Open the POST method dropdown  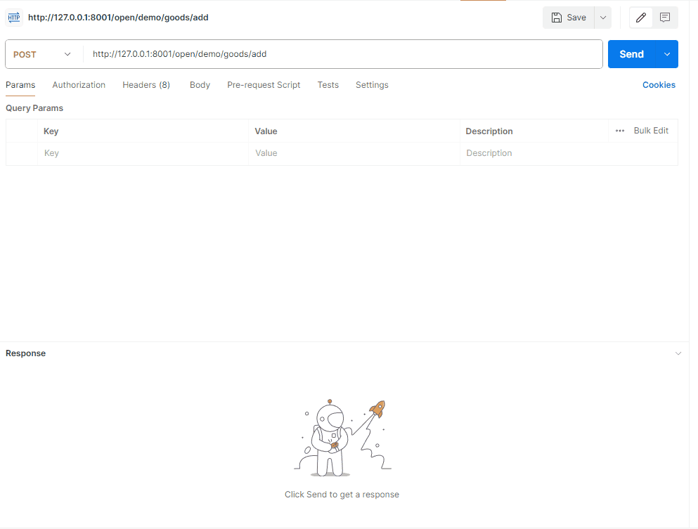click(x=43, y=54)
